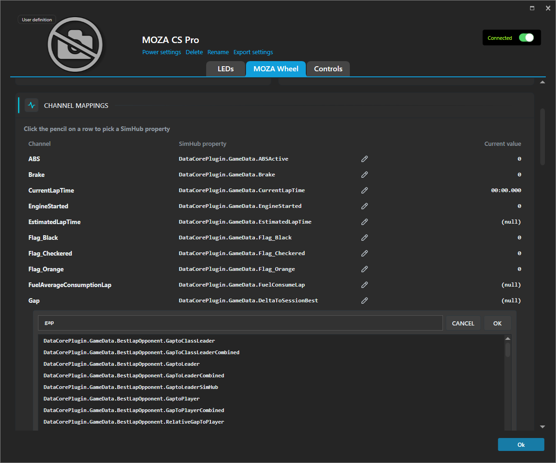Edit FuelAverageConsumptionLap mapping pencil

coord(365,285)
